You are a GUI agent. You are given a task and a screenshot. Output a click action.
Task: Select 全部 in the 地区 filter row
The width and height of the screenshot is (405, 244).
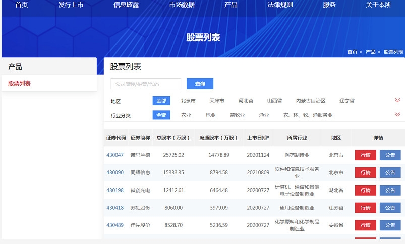coord(161,101)
